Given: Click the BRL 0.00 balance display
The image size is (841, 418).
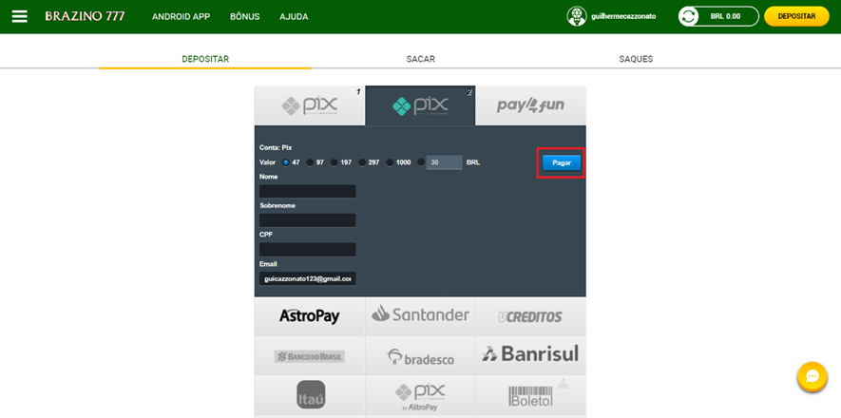Looking at the screenshot, I should (x=725, y=16).
